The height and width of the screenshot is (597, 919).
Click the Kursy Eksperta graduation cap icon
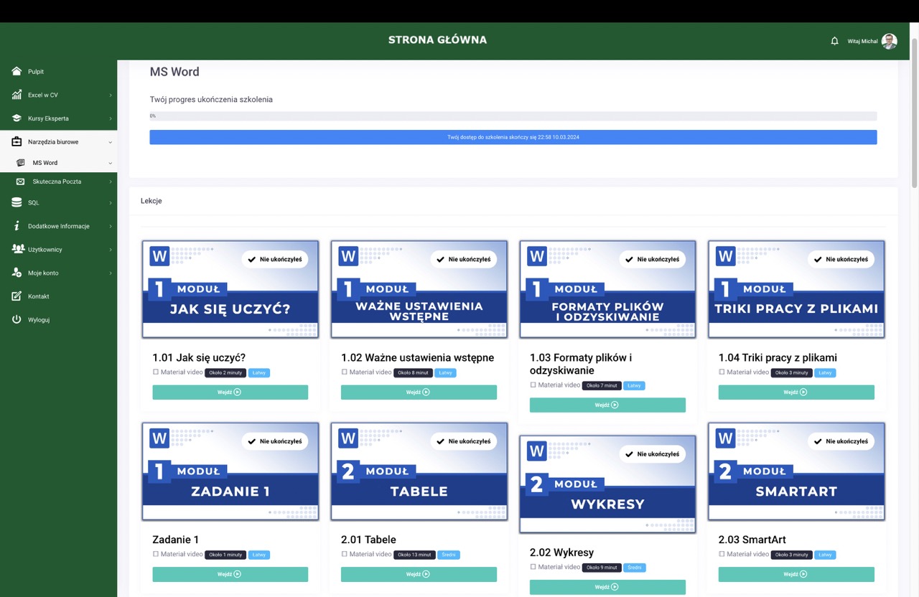pyautogui.click(x=17, y=118)
